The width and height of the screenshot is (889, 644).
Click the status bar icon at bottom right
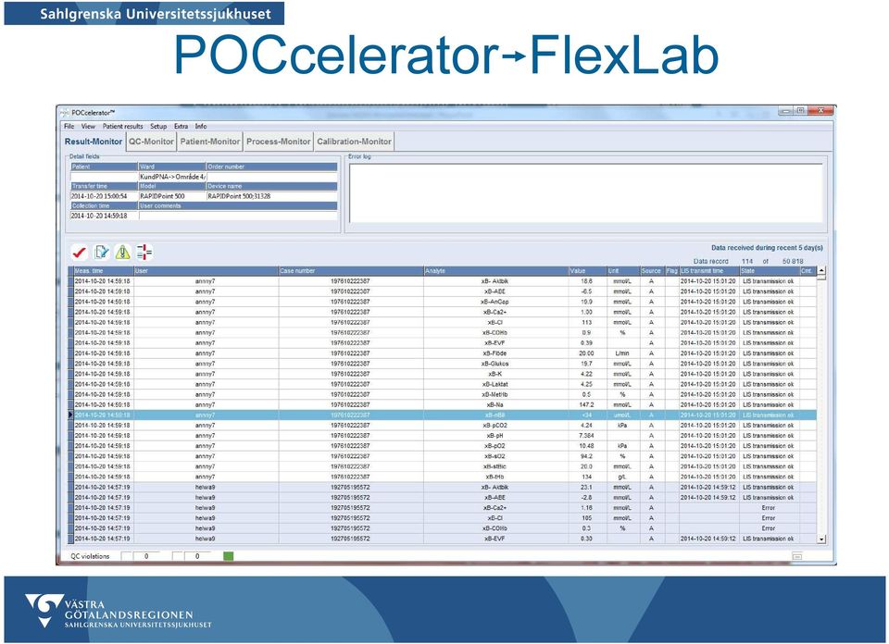(x=796, y=557)
